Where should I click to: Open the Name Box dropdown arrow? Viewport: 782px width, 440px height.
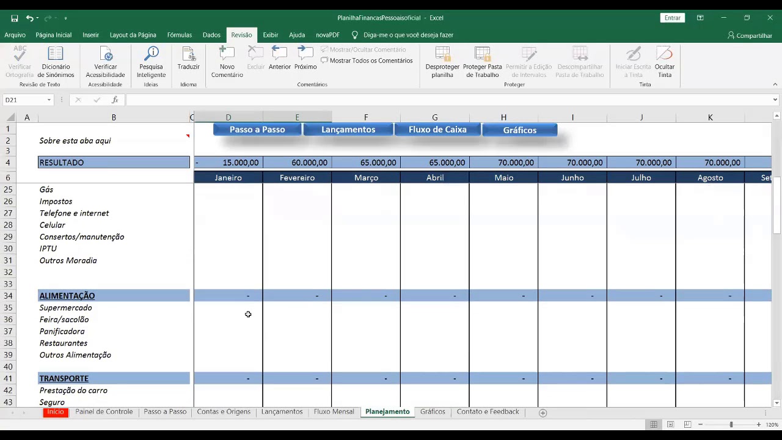[x=49, y=100]
